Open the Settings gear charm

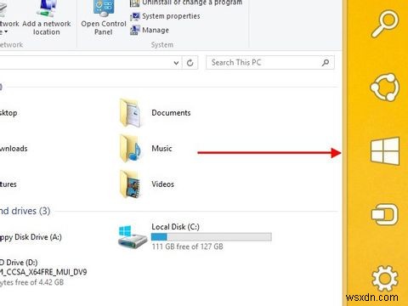tap(385, 279)
